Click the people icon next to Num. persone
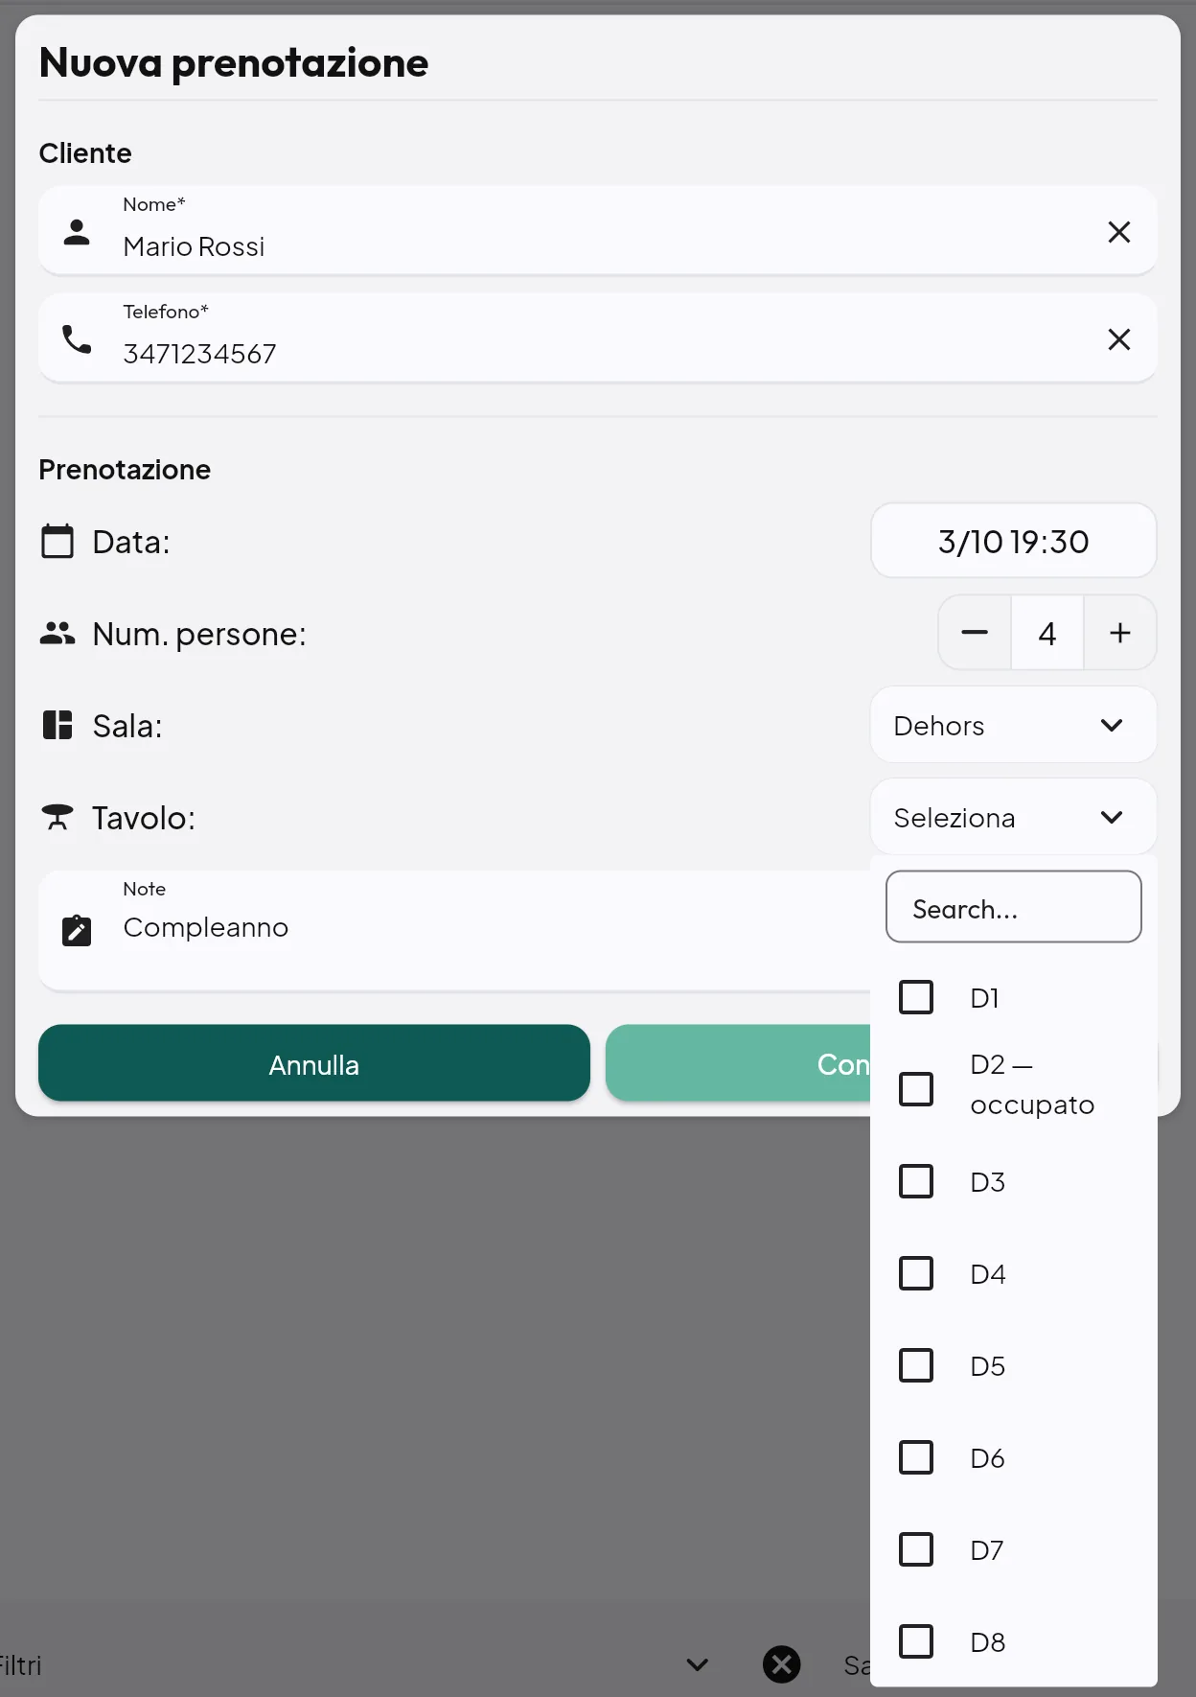Screen dimensions: 1196x1697 (x=57, y=633)
